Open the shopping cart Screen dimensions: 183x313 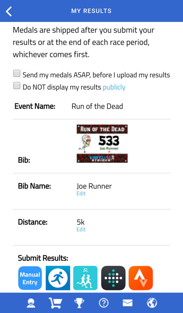[55, 303]
